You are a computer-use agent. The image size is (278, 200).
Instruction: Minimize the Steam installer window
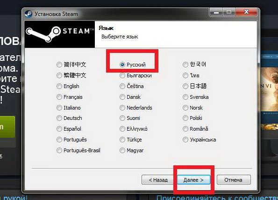[216, 12]
